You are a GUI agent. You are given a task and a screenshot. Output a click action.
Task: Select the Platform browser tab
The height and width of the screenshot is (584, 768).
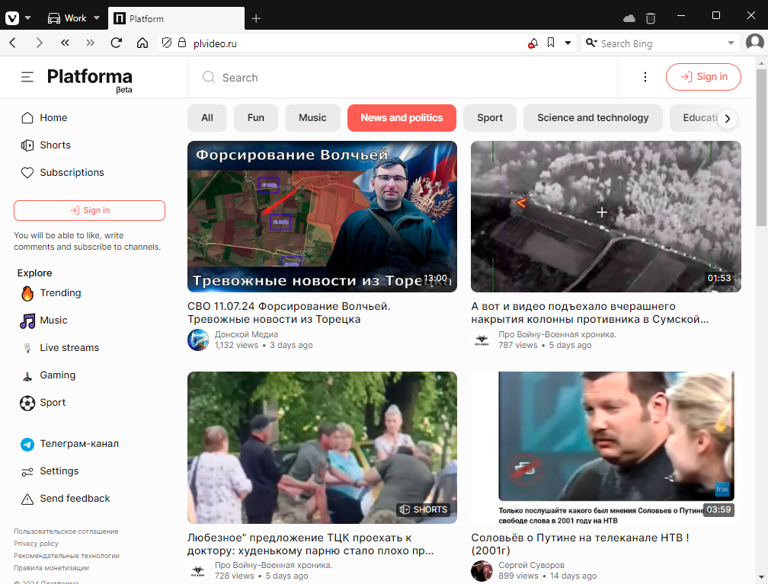176,18
